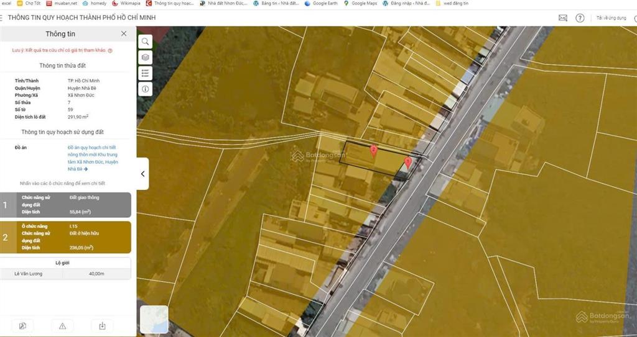Open Bảng tin Nhà đất bookmark
Viewport: 637px width, 337px height.
pos(276,3)
